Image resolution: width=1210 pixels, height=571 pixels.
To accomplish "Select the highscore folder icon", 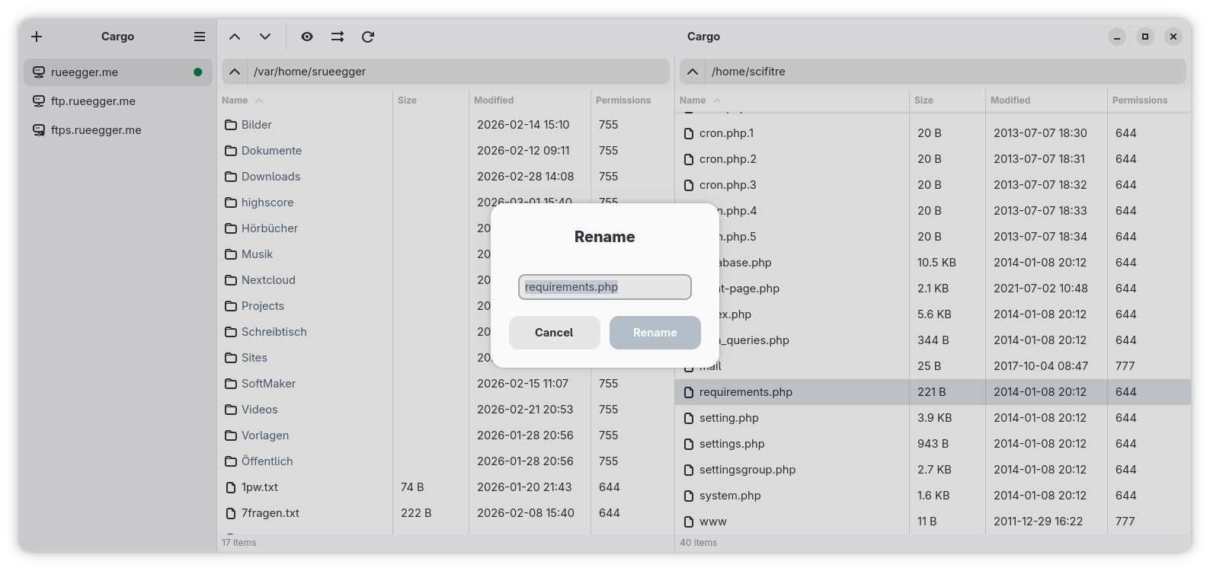I will 231,203.
